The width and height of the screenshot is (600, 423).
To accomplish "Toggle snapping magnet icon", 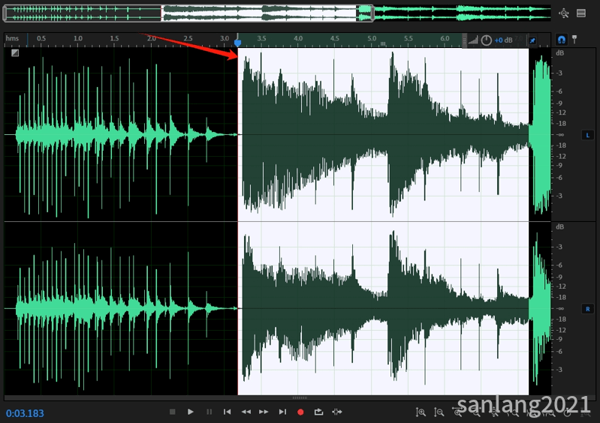I will point(562,39).
